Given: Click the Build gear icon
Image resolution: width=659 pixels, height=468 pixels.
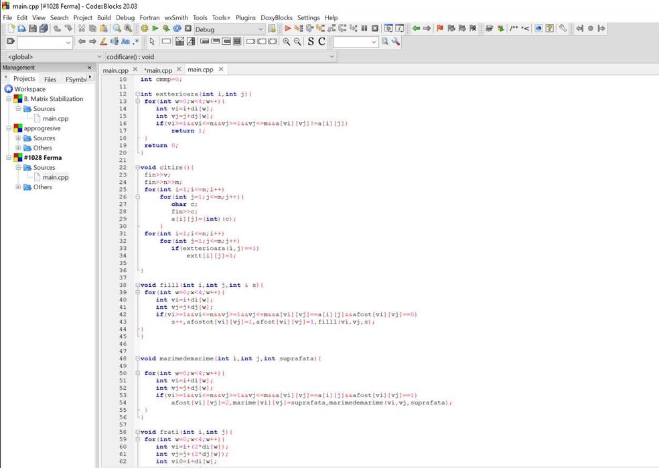Looking at the screenshot, I should click(145, 29).
